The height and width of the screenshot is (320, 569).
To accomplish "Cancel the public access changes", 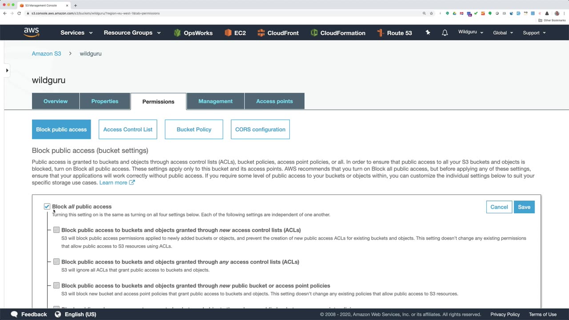I will click(x=499, y=207).
